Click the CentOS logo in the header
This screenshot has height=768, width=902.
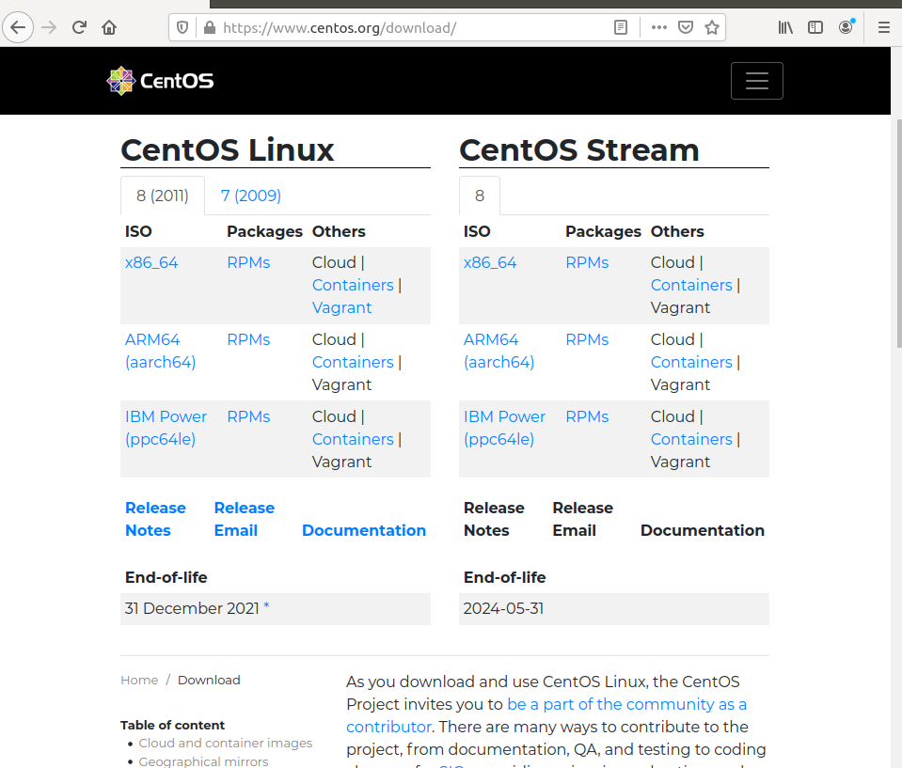point(160,81)
